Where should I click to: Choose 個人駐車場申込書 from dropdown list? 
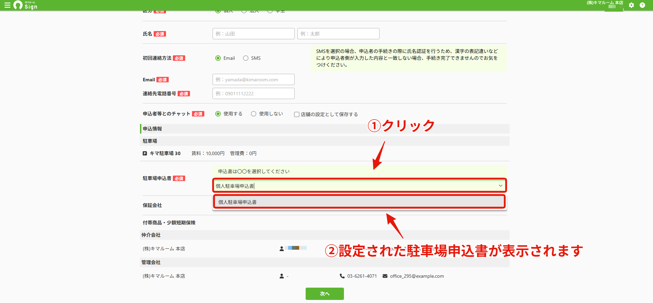pos(359,202)
